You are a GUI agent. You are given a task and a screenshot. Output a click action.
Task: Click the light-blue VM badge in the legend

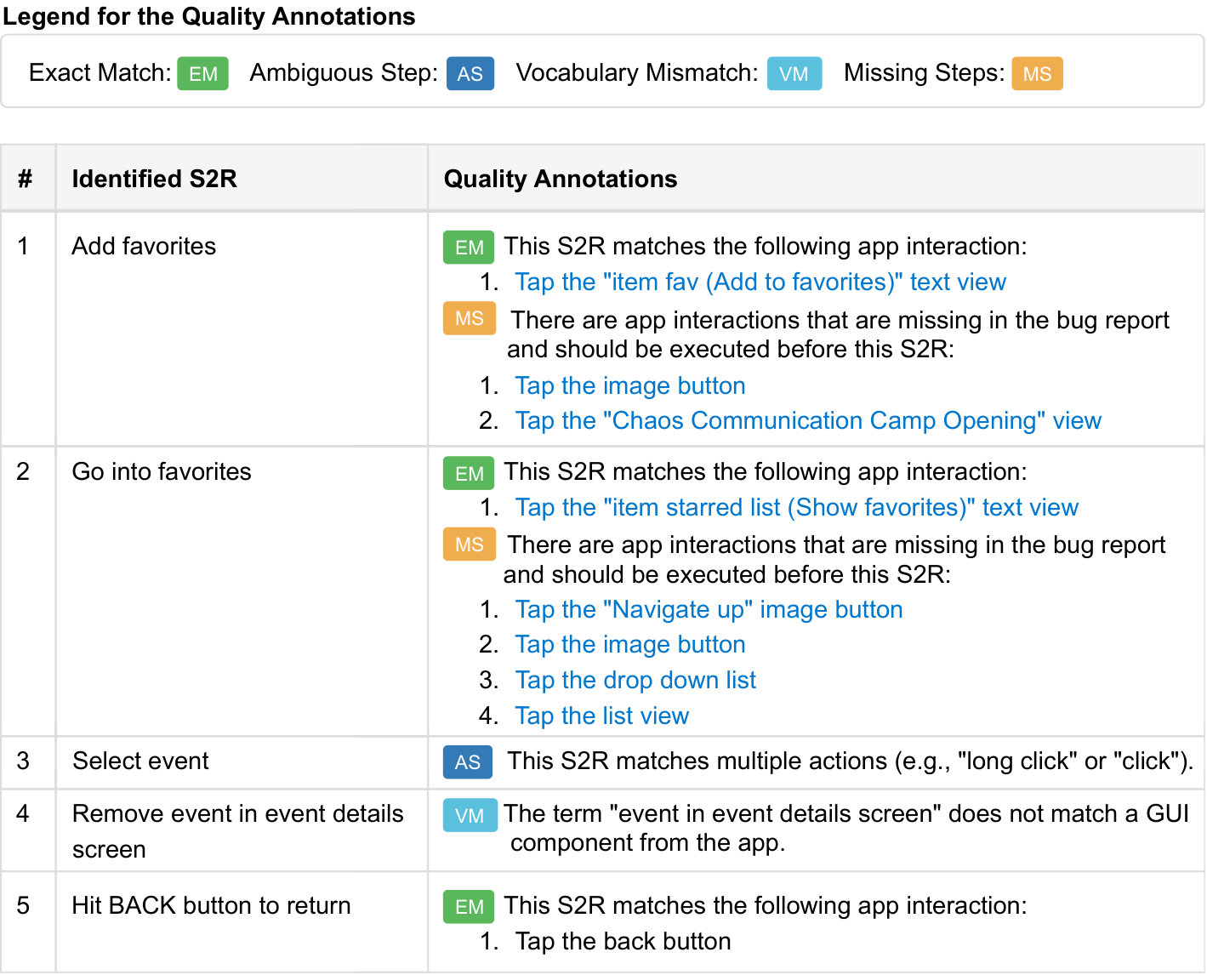click(x=794, y=74)
